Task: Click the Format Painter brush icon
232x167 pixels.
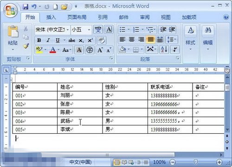Action: point(26,46)
